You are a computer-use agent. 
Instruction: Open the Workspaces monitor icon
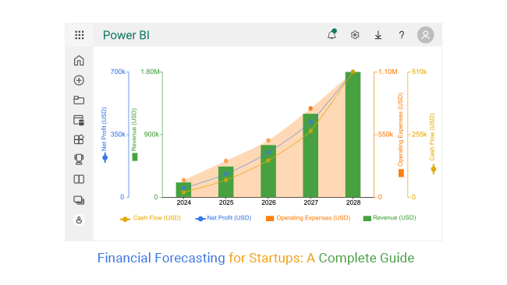click(x=79, y=200)
